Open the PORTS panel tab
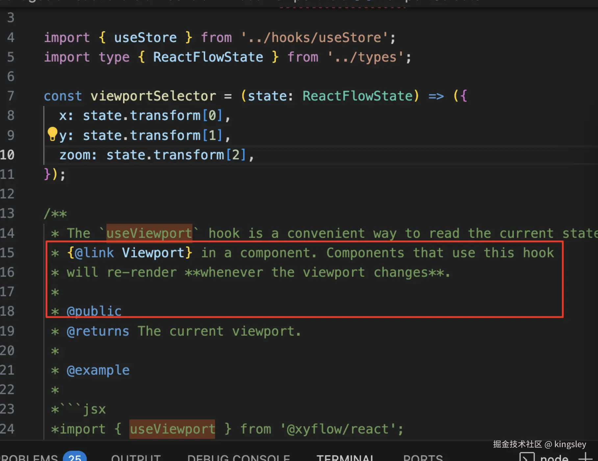Screen dimensions: 598x461 coord(423,458)
